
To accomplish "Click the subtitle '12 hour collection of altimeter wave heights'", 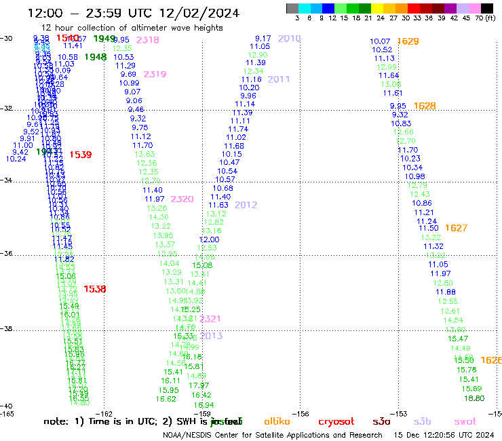I will (x=132, y=28).
